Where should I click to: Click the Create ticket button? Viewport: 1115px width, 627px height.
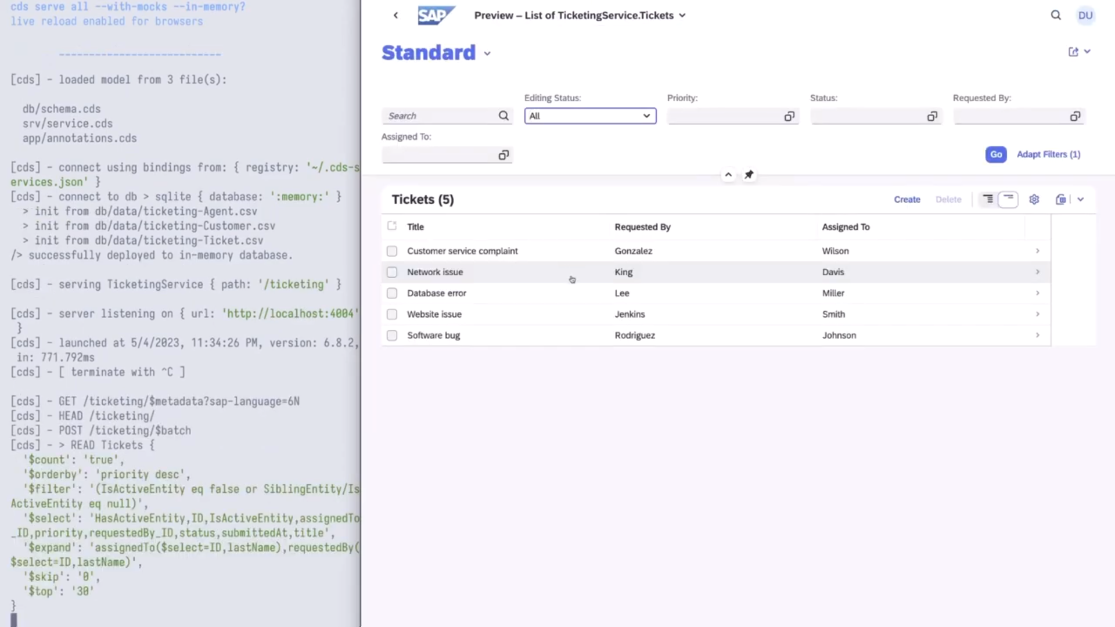(x=907, y=200)
